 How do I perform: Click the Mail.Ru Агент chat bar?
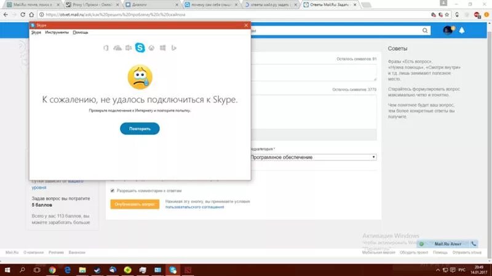pos(448,243)
